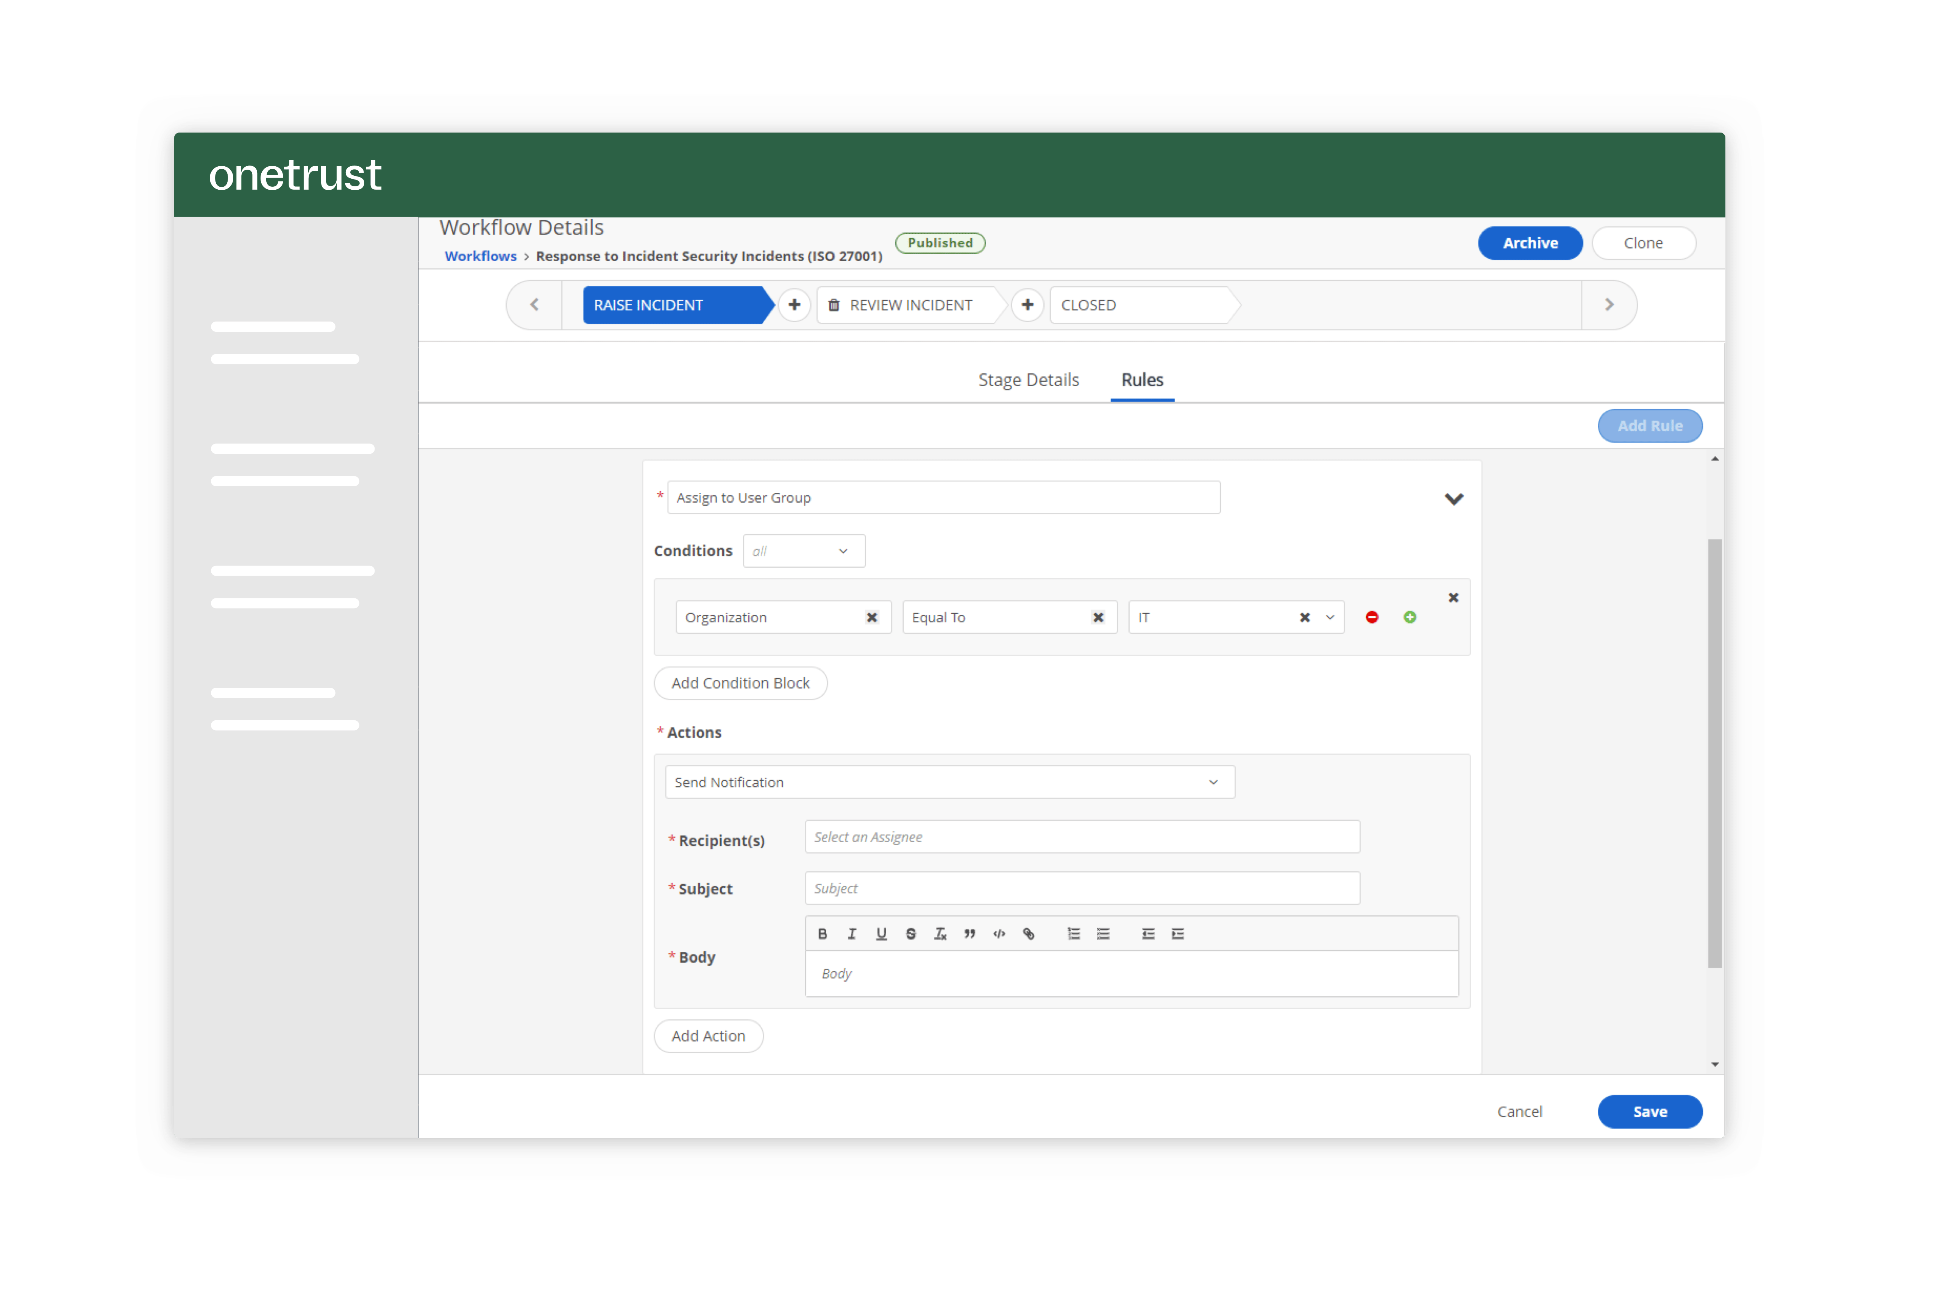Cancel the workflow edits
Screen dimensions: 1939x1299
[x=1520, y=1112]
